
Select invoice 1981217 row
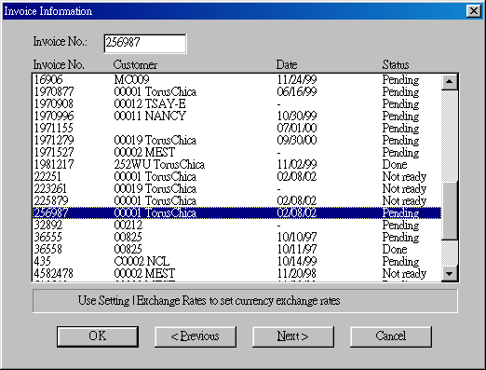[x=236, y=164]
